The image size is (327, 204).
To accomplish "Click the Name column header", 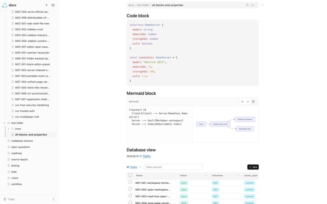I will click(139, 176).
